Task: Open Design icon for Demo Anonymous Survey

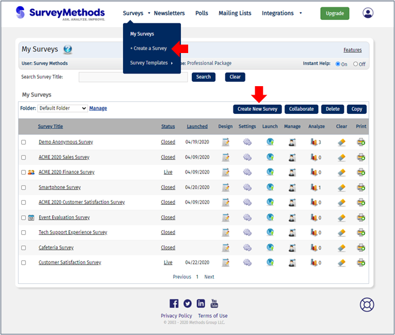Action: click(226, 142)
